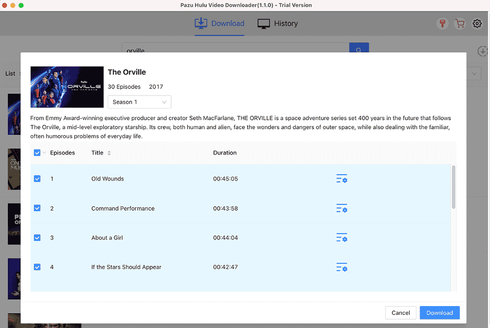This screenshot has height=328, width=490.
Task: Select the Download tab
Action: tap(219, 23)
